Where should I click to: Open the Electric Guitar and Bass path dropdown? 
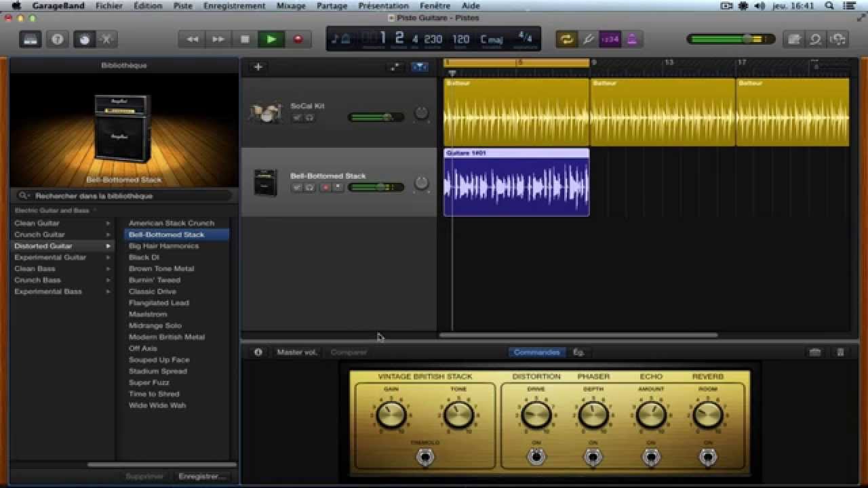tap(54, 210)
